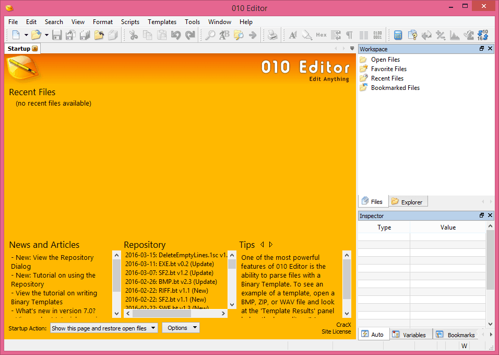
Task: Click the New file toolbar icon
Action: click(16, 35)
